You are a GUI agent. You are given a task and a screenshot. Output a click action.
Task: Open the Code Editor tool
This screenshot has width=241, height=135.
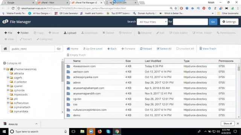pyautogui.click(x=178, y=33)
